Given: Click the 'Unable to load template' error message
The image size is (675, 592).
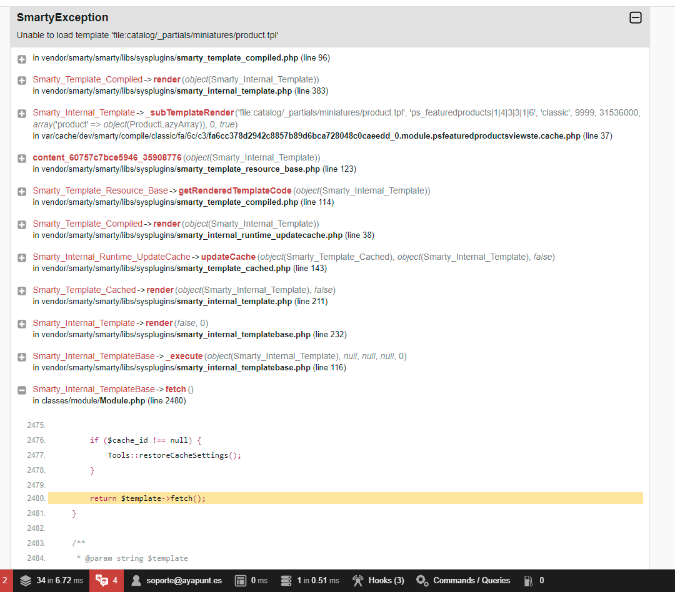Looking at the screenshot, I should [x=147, y=35].
